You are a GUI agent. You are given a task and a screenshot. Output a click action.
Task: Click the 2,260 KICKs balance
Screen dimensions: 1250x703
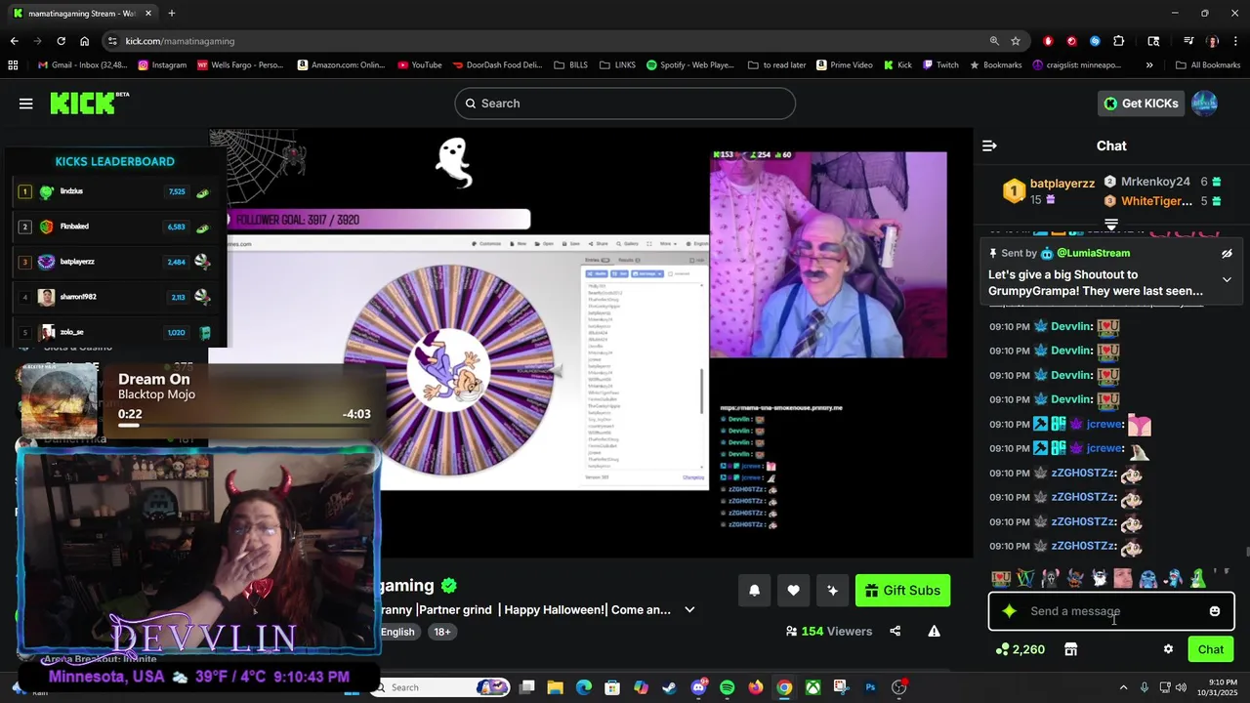pyautogui.click(x=1020, y=649)
